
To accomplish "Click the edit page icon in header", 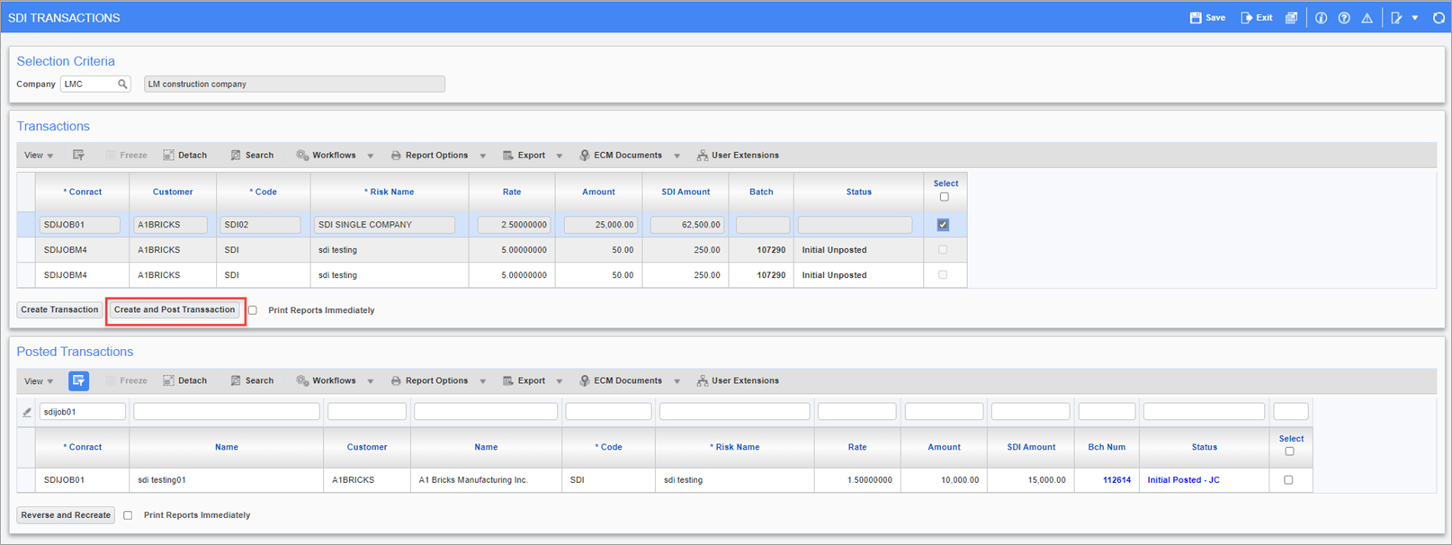I will tap(1396, 17).
